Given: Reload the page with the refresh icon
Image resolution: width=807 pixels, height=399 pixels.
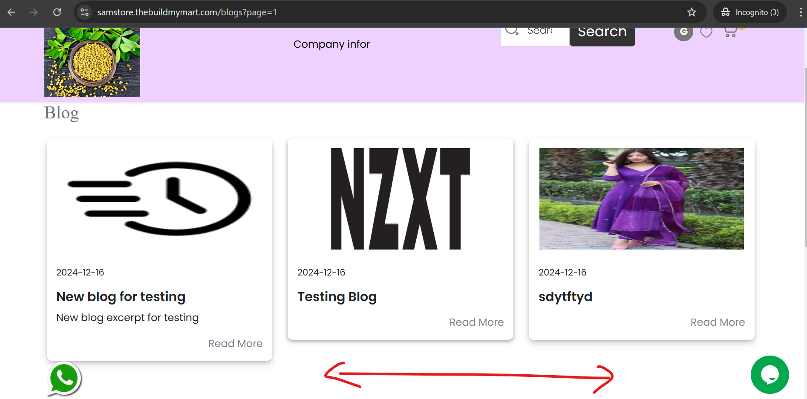Looking at the screenshot, I should click(57, 12).
